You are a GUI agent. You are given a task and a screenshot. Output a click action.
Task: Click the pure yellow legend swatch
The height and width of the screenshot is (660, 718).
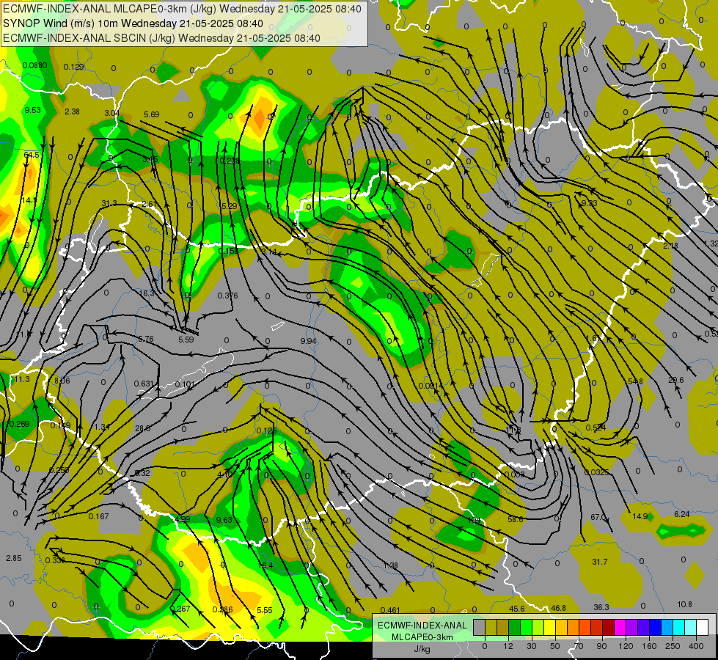pyautogui.click(x=550, y=627)
